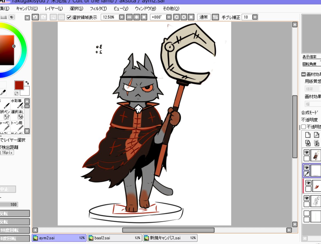Rotate canvas clockwise button
Viewport: 321px width, 244px height.
(x=184, y=17)
